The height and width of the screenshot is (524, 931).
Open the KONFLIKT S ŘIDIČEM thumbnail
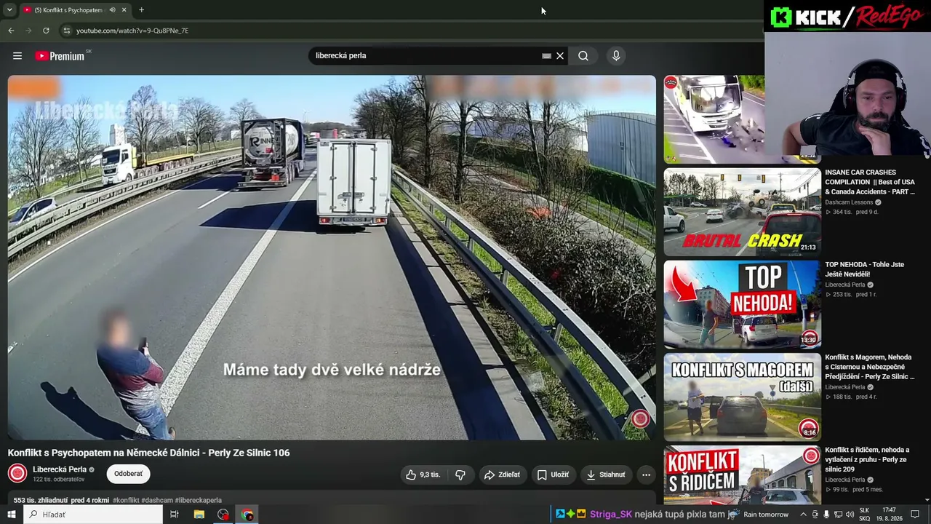coord(742,475)
